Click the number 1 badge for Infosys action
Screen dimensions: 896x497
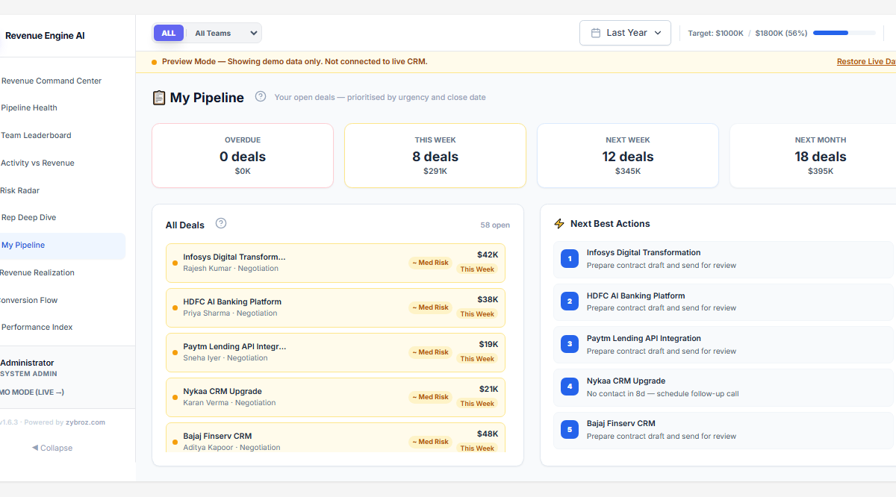(x=570, y=259)
